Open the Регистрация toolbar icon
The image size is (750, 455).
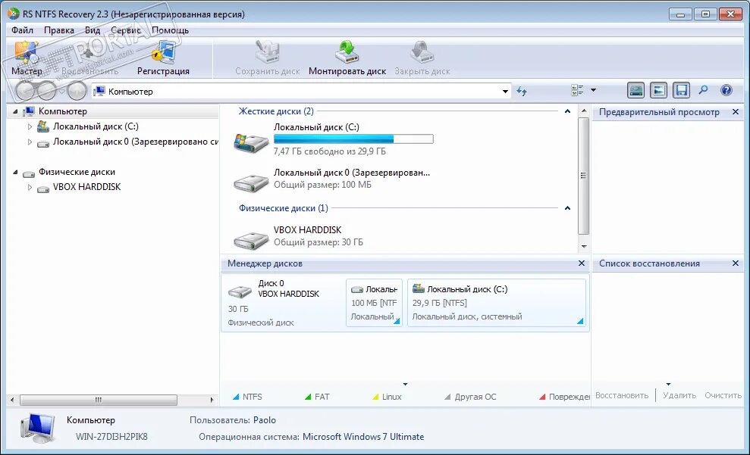click(x=163, y=58)
